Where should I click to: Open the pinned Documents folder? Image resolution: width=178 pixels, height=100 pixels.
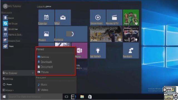click(45, 67)
